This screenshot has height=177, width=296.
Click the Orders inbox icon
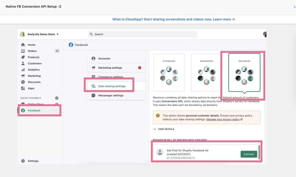click(x=23, y=51)
